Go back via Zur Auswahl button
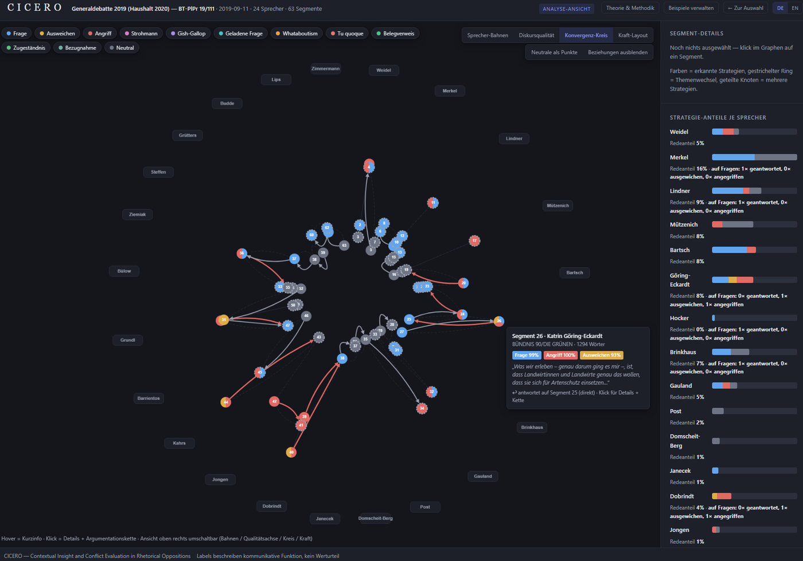The width and height of the screenshot is (803, 561). 745,8
